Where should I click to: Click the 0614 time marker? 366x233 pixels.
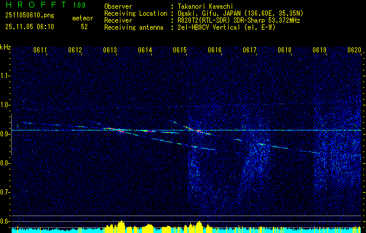[x=145, y=50]
